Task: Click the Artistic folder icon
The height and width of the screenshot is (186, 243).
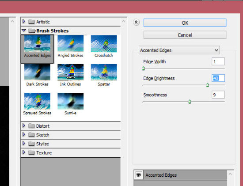Action: click(x=31, y=22)
